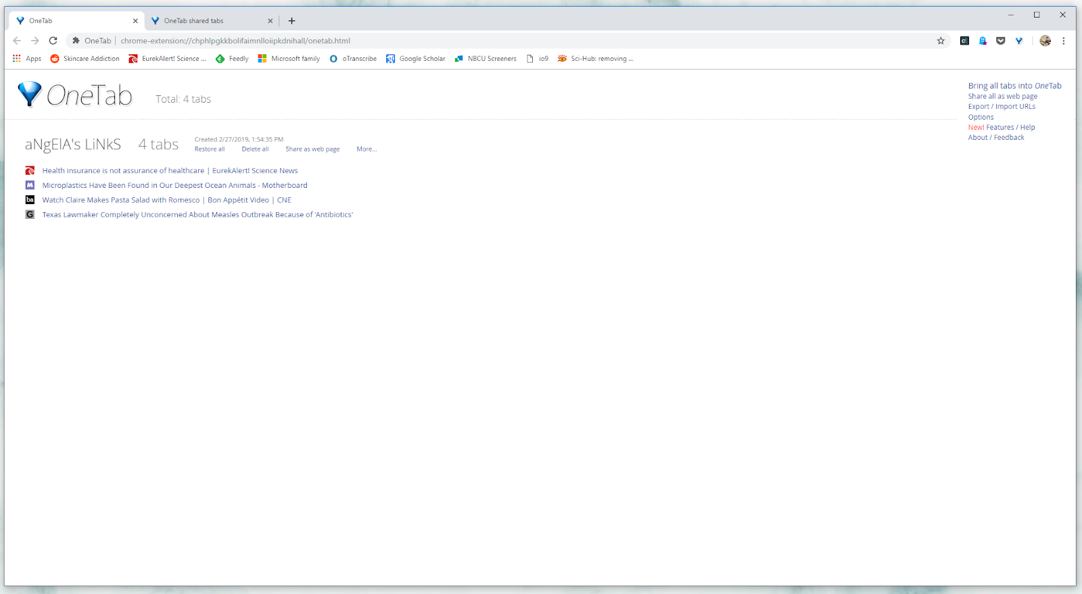The image size is (1082, 594).
Task: Click the first dark extension icon after the star
Action: click(964, 41)
